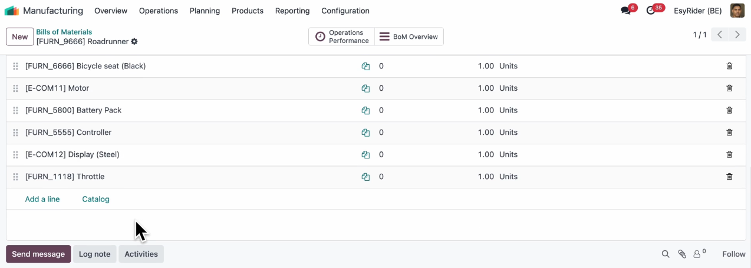Open the BoM Overview button
This screenshot has height=268, width=751.
pyautogui.click(x=409, y=37)
